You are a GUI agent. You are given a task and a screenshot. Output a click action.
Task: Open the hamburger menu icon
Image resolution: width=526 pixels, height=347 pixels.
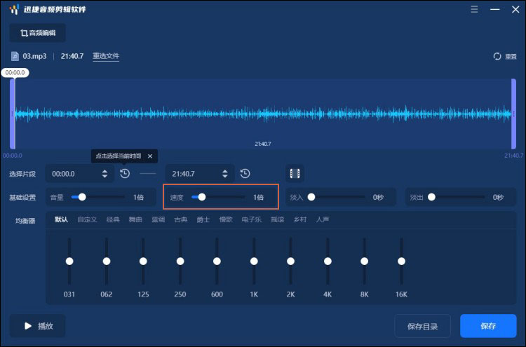tap(474, 9)
